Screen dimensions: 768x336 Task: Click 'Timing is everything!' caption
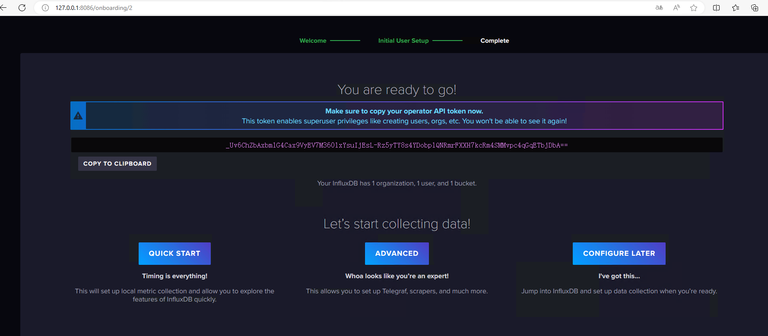click(175, 276)
